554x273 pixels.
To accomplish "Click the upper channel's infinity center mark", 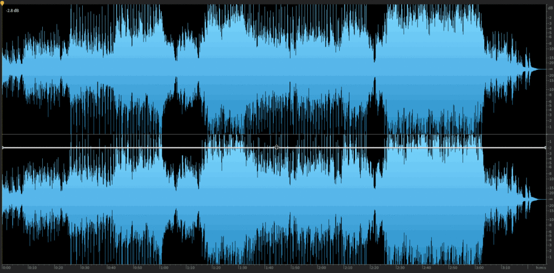I will 550,69.
